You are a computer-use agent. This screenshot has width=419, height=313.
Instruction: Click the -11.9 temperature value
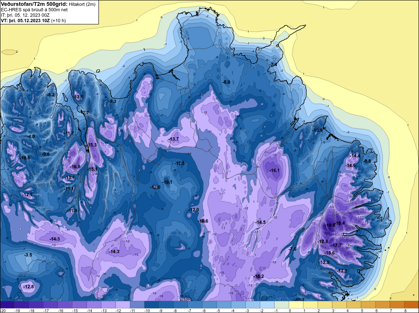[x=72, y=210]
